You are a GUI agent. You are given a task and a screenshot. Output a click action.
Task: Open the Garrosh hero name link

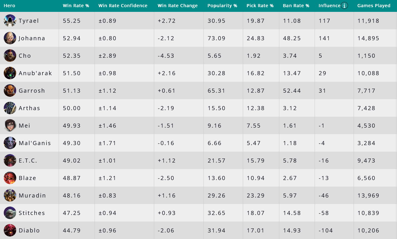pos(32,91)
